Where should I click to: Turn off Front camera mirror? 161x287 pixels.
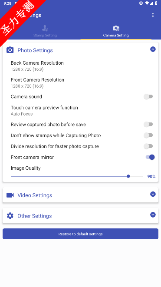(x=150, y=157)
